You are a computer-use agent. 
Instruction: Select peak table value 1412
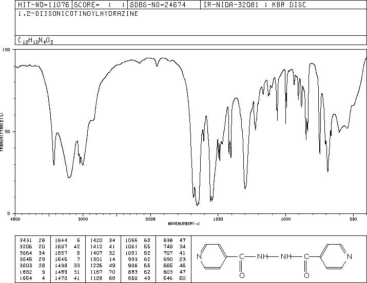click(x=96, y=246)
